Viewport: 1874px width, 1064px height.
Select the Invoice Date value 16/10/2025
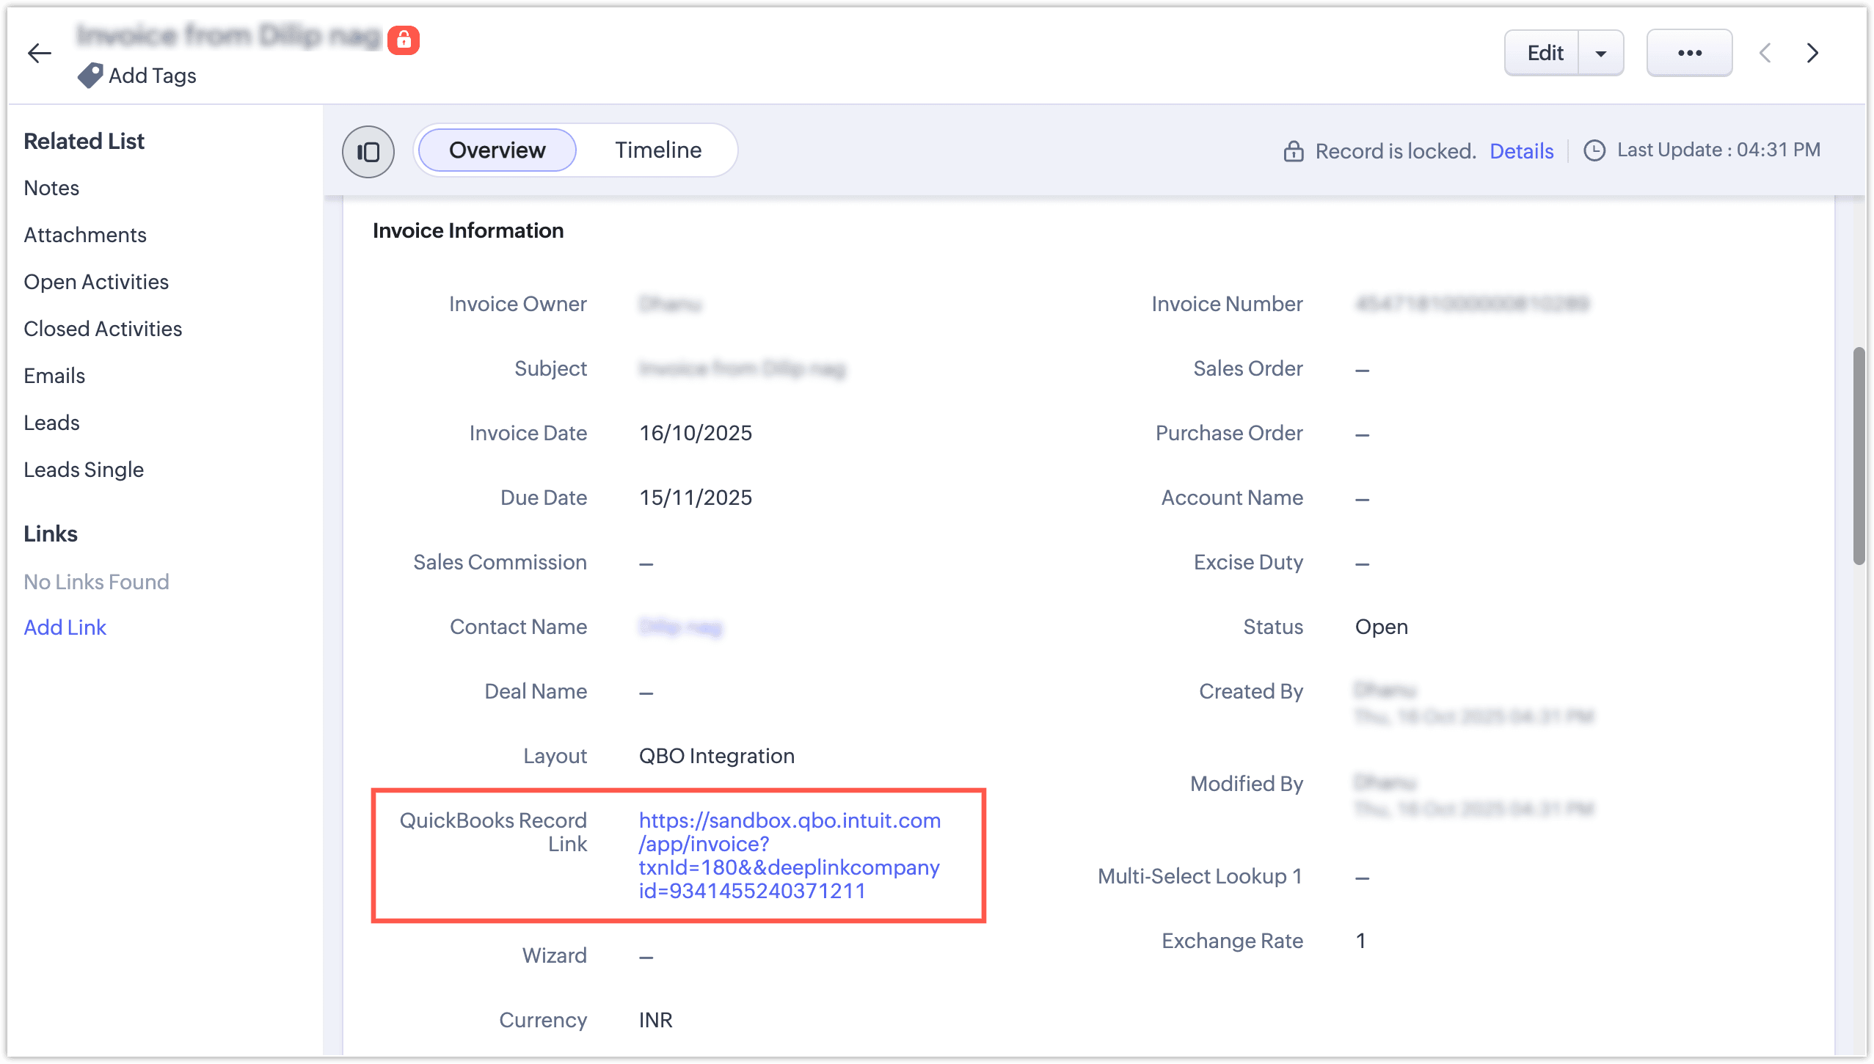point(696,434)
